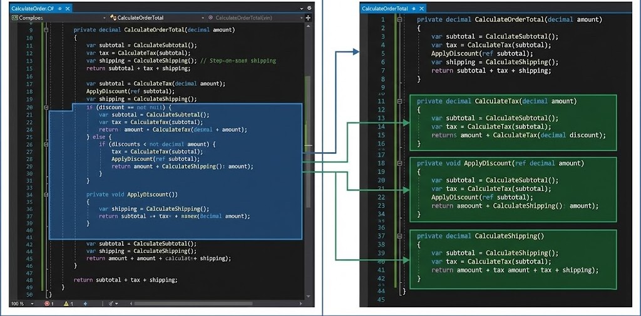This screenshot has height=316, width=641.
Task: Collapse the if block at line 20
Action: click(48, 107)
